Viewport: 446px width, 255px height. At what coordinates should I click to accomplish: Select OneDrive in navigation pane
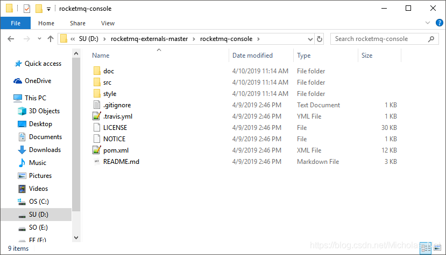(x=38, y=81)
